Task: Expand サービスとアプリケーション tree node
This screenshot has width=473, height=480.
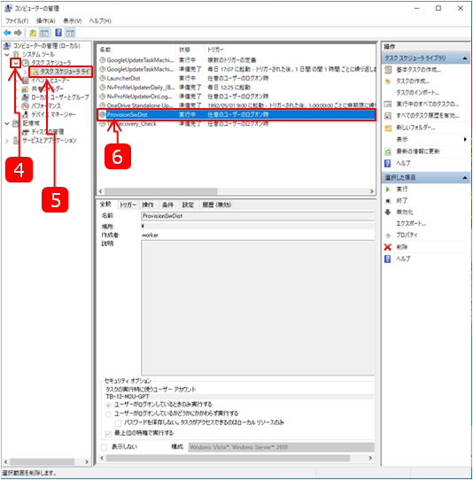Action: tap(7, 141)
